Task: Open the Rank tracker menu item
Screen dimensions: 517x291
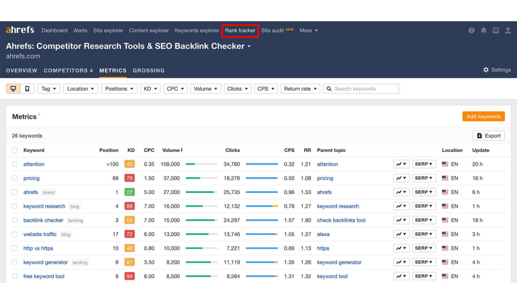Action: (x=240, y=30)
